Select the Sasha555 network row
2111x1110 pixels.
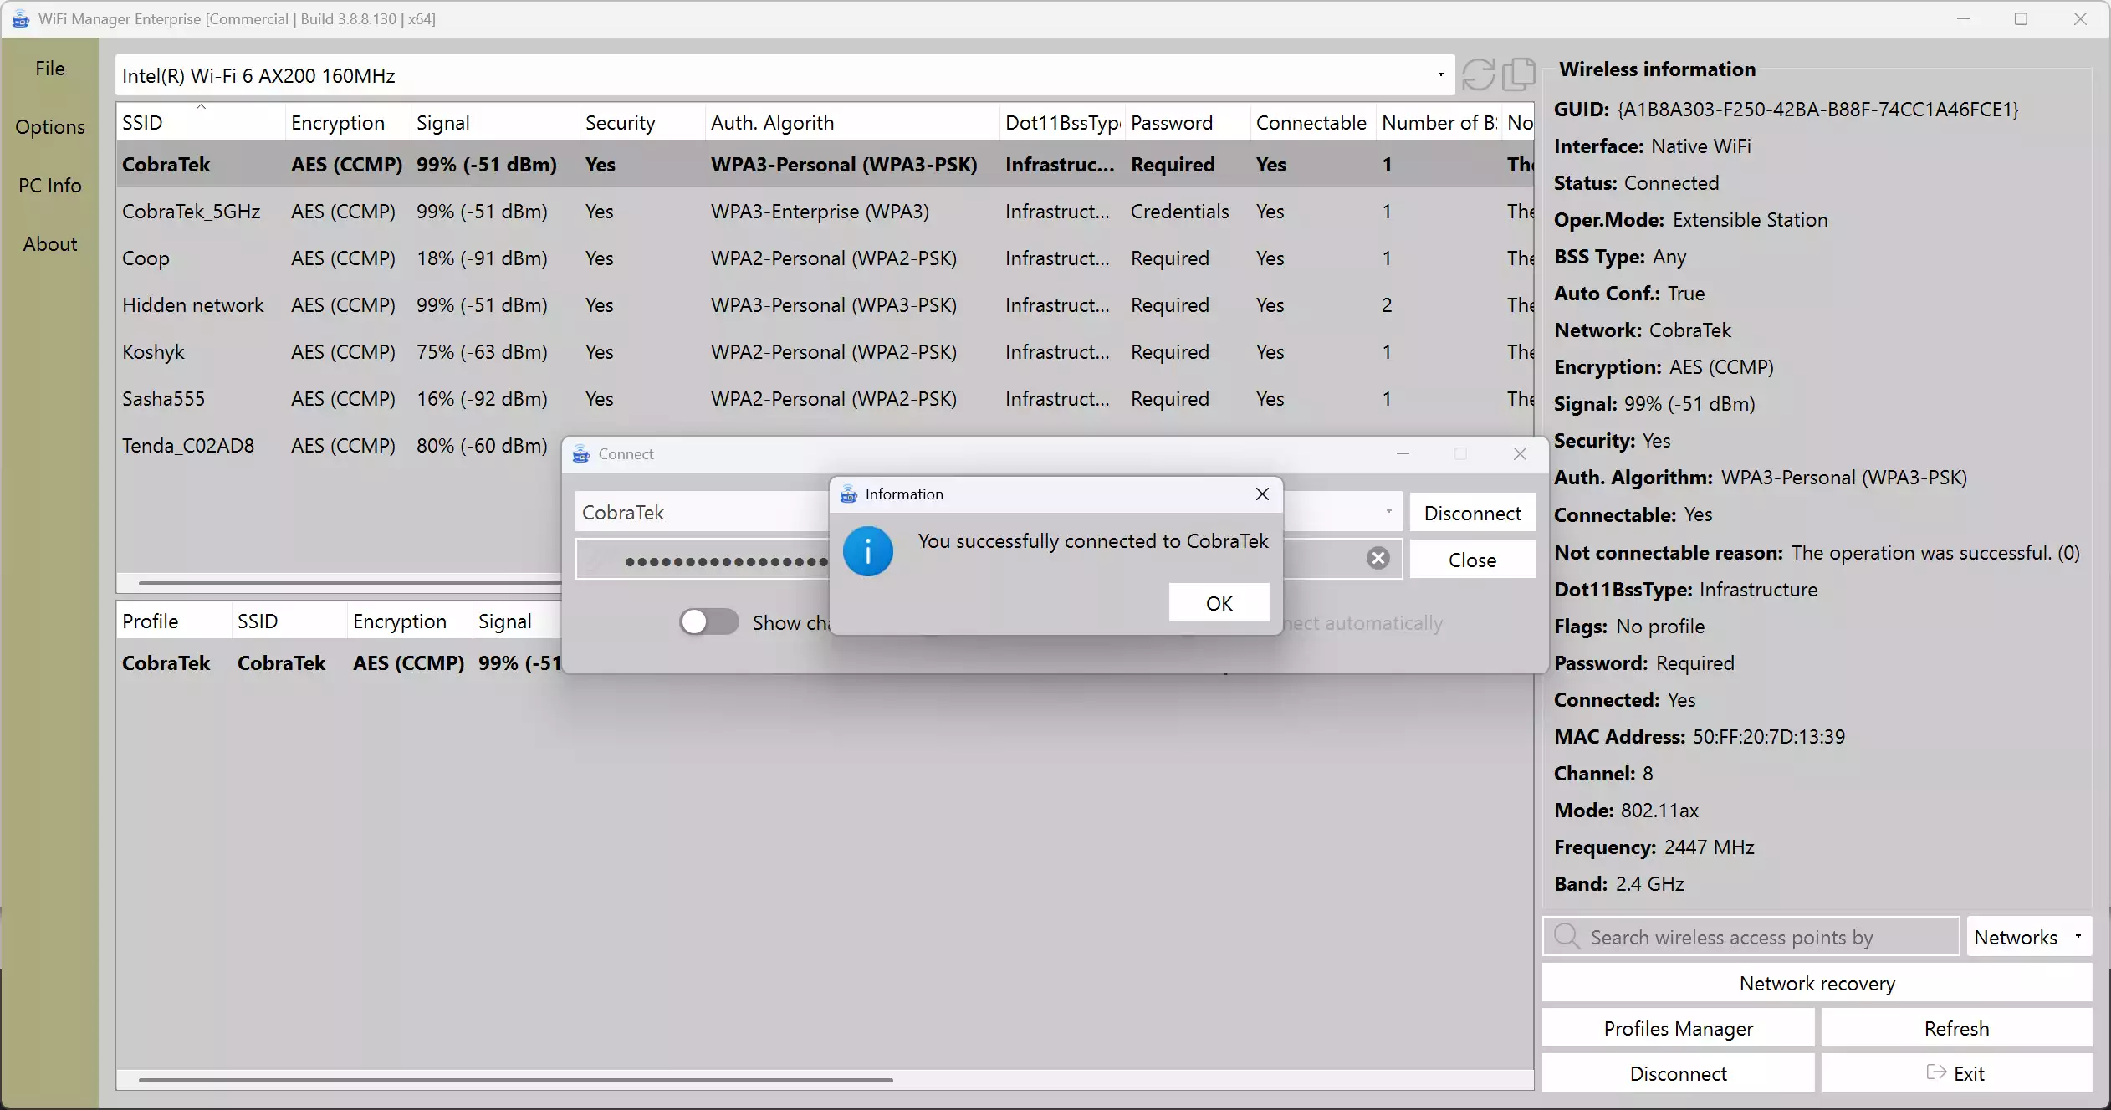point(825,398)
